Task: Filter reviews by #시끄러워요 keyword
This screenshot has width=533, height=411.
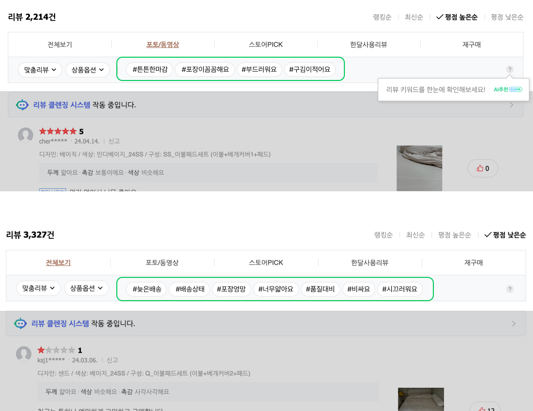Action: [x=399, y=289]
